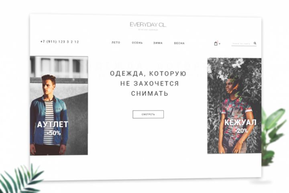Open the КЕЖУАЛ banner title
289x193 pixels.
pos(240,123)
